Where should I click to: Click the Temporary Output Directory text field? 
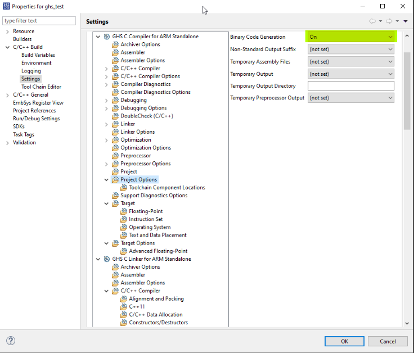(351, 86)
